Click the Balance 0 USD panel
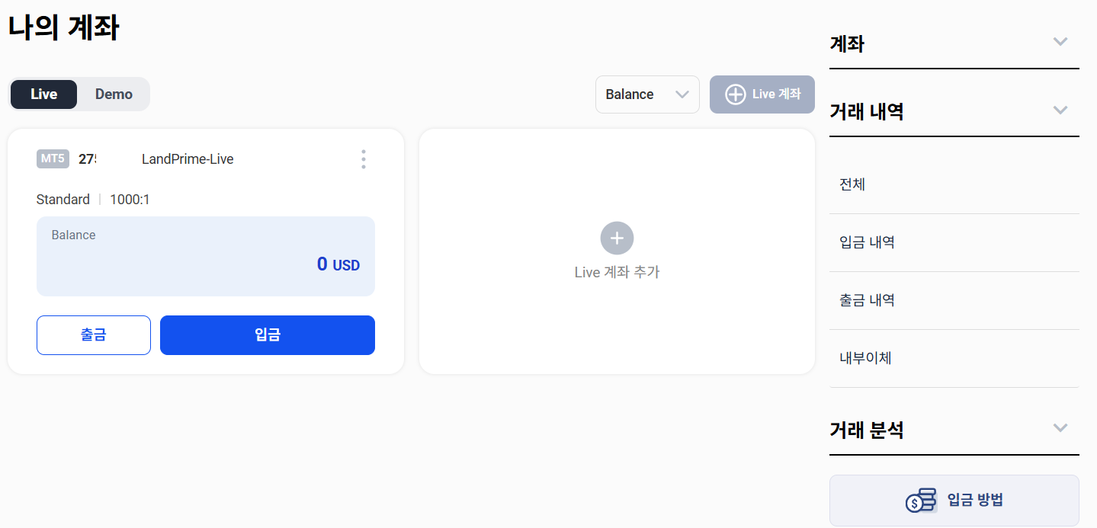The width and height of the screenshot is (1097, 528). pyautogui.click(x=206, y=256)
